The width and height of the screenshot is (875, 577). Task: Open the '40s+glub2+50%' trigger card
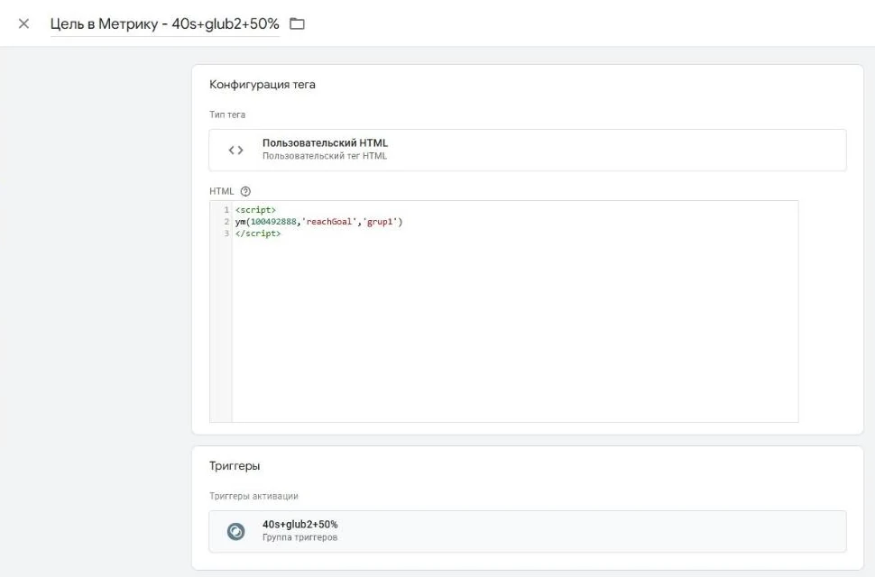point(528,531)
